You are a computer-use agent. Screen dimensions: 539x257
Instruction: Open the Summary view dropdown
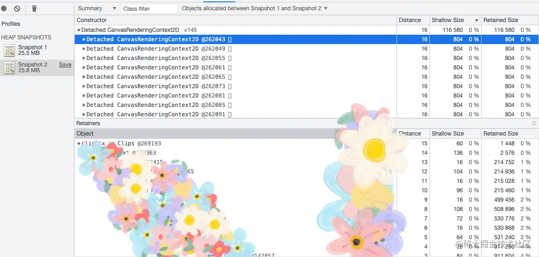click(97, 8)
